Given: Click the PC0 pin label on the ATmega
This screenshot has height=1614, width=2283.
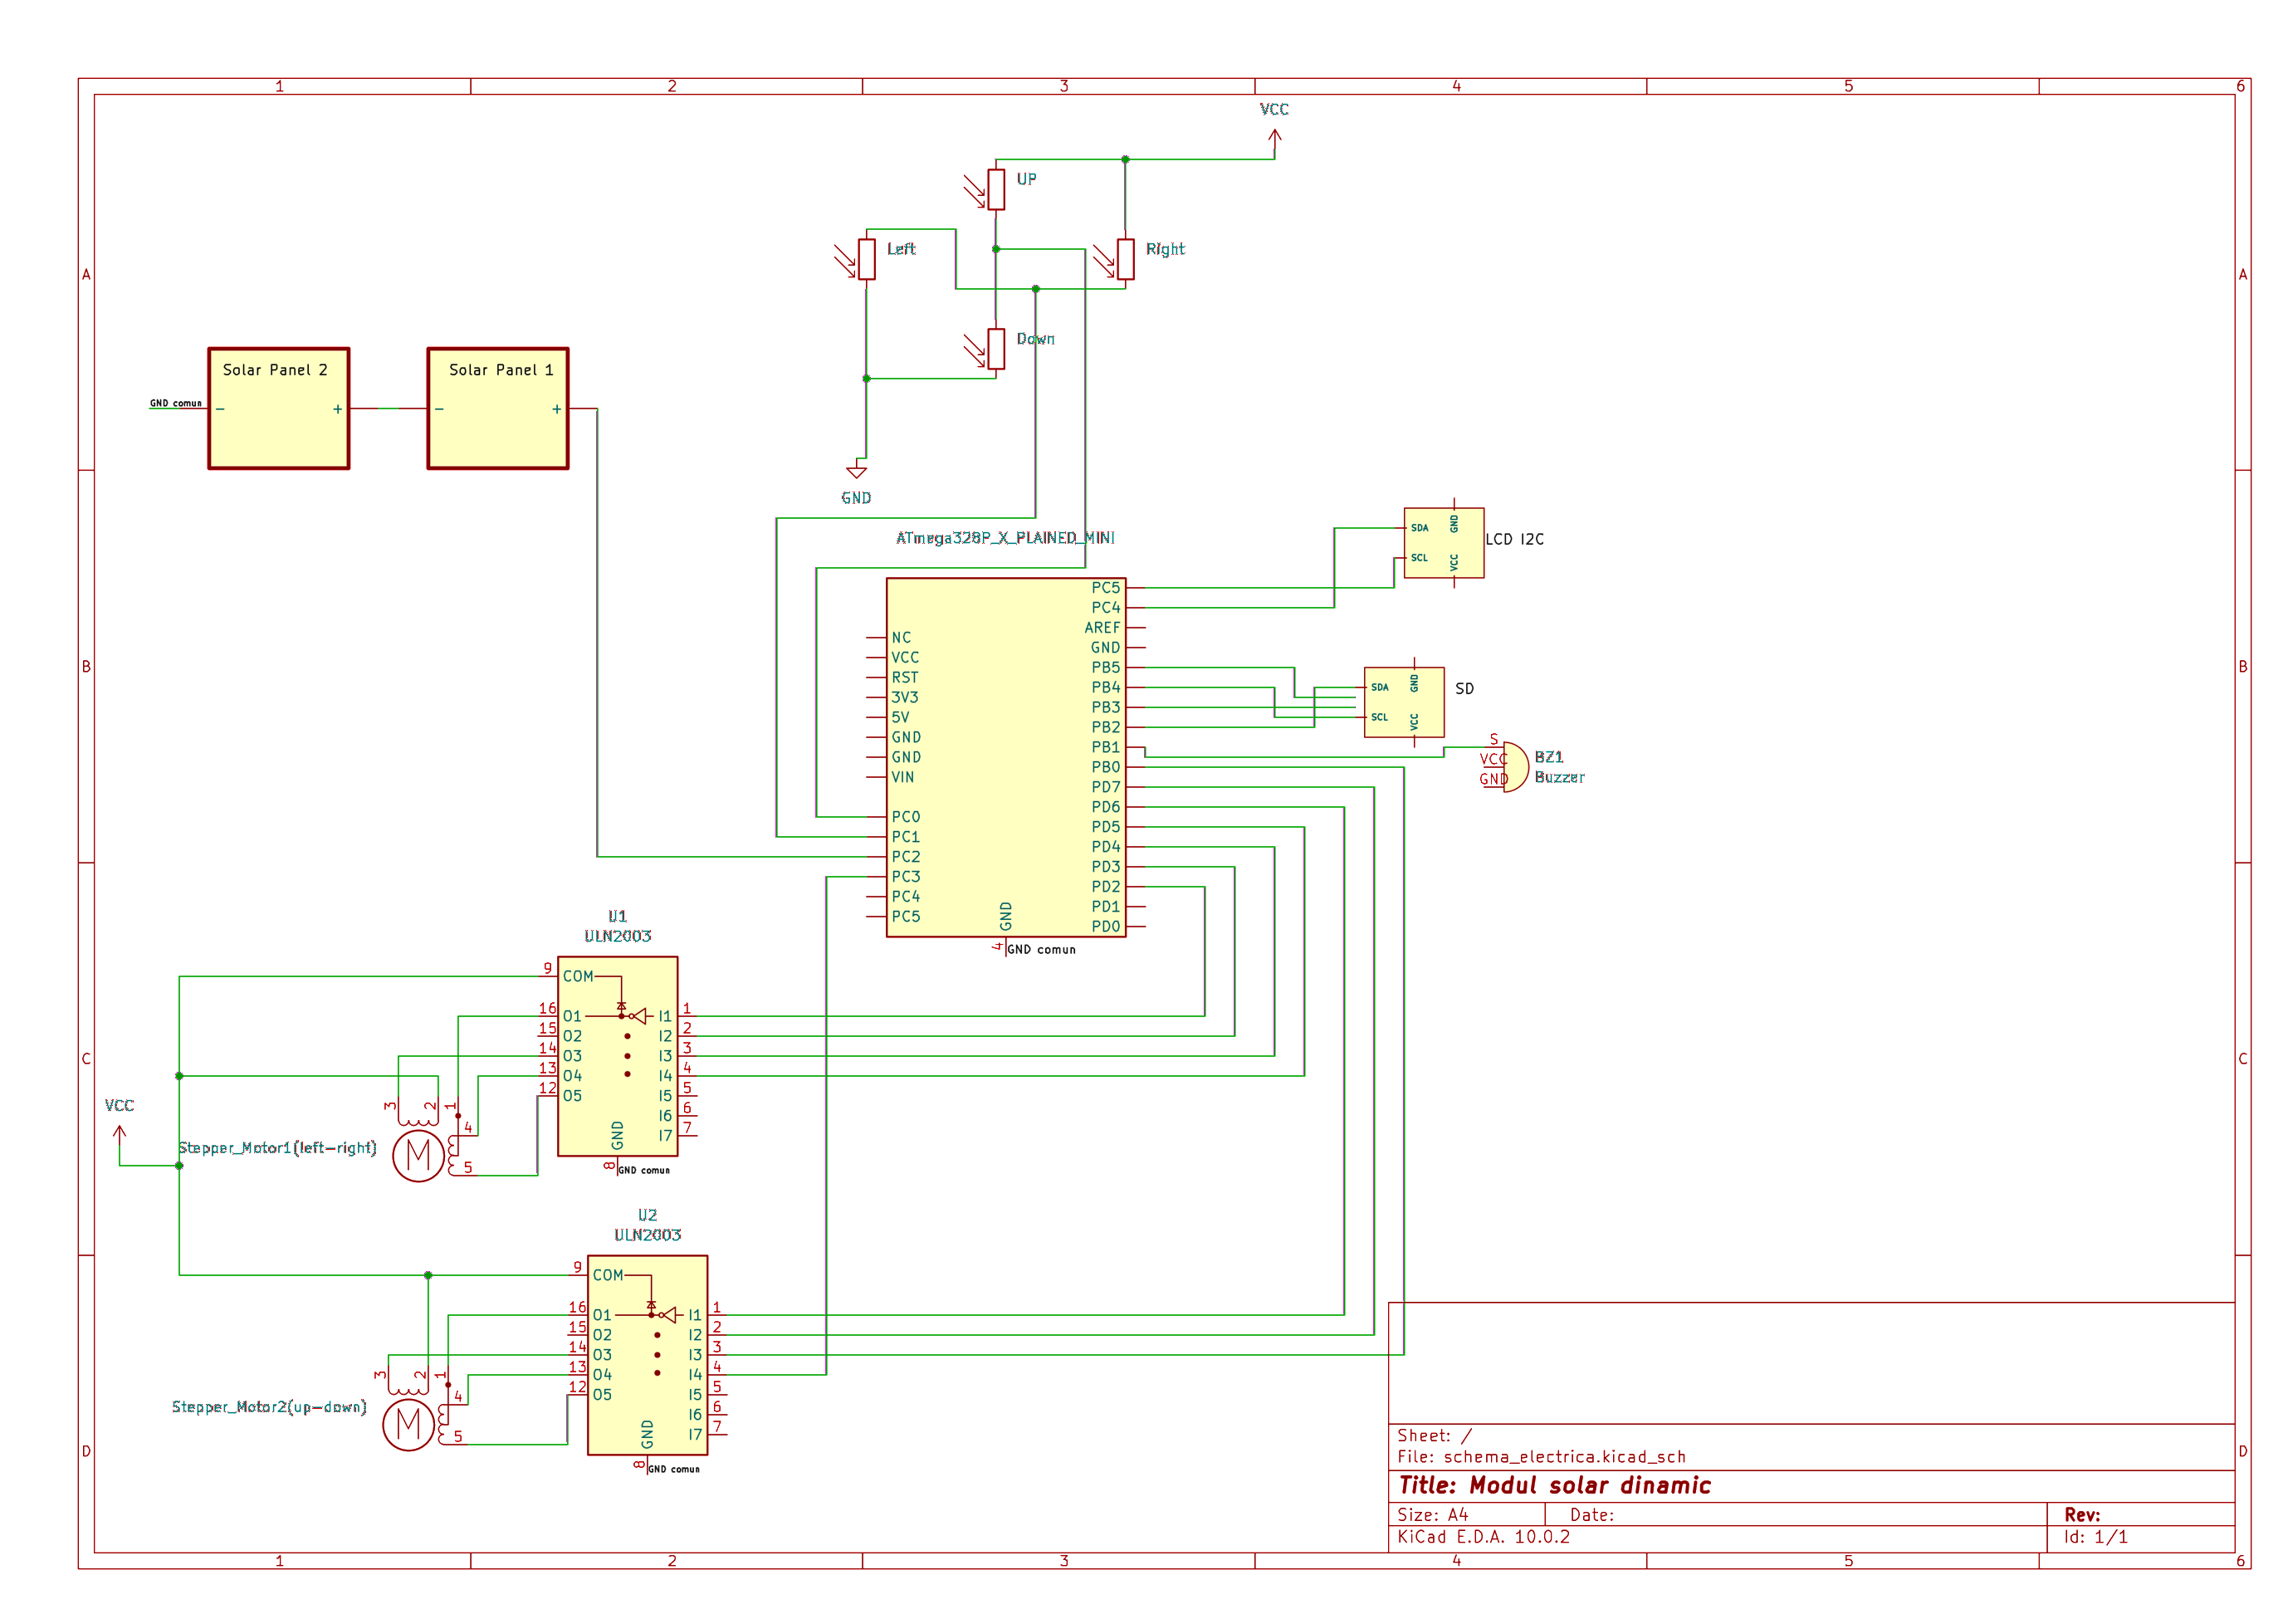Looking at the screenshot, I should coord(906,816).
